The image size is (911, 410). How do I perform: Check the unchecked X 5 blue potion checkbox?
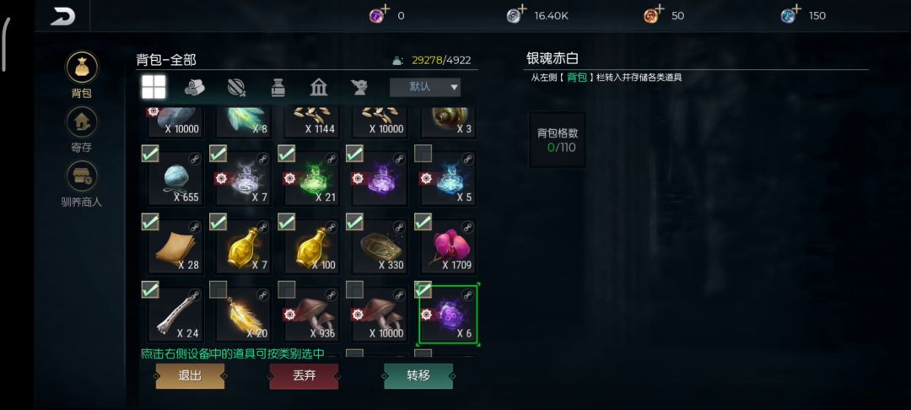pos(423,154)
